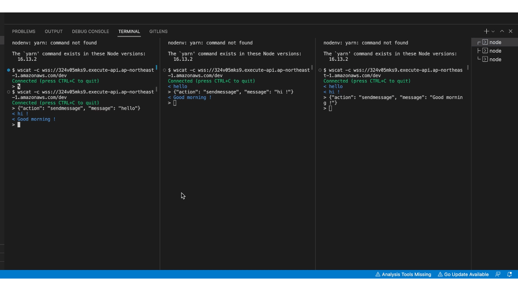Focus left terminal prompt cursor
The height and width of the screenshot is (291, 518).
19,124
